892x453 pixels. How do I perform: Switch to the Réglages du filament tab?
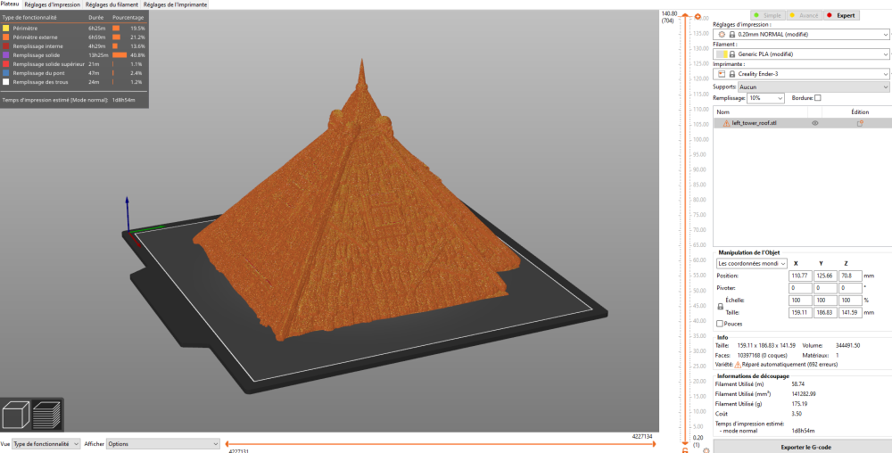112,4
